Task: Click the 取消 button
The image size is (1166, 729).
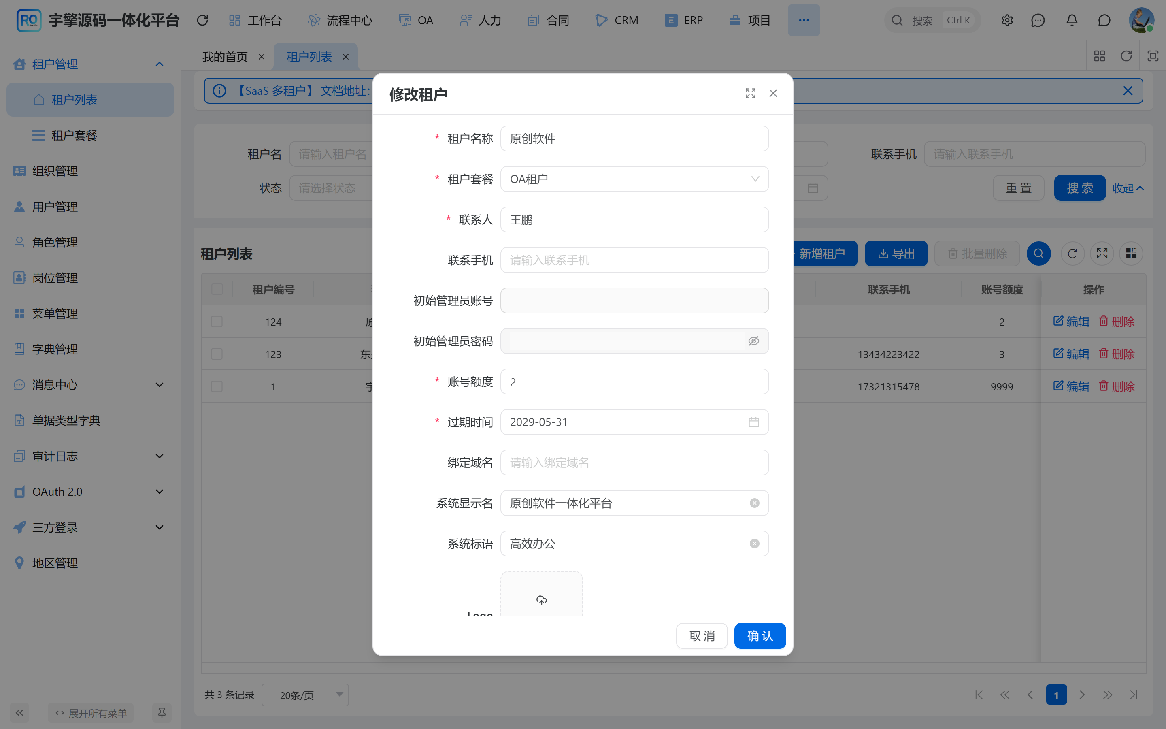Action: (x=702, y=636)
